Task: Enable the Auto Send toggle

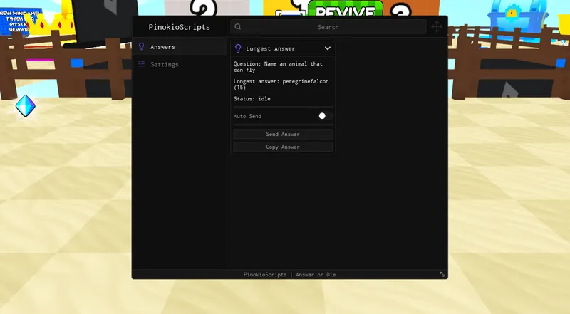Action: point(325,116)
